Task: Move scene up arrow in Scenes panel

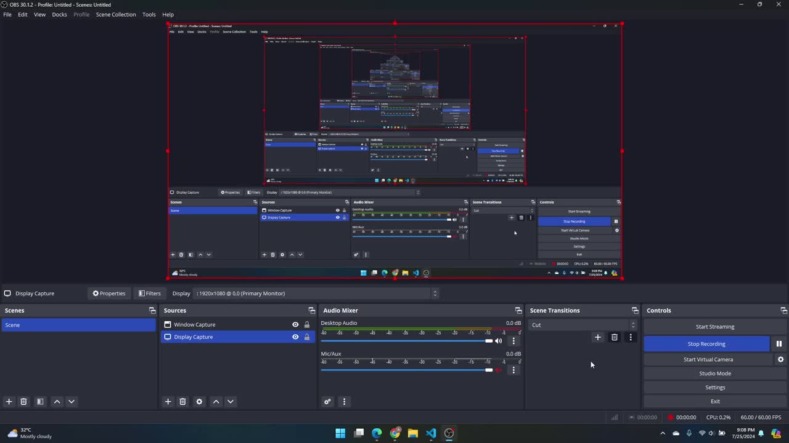Action: click(x=57, y=402)
